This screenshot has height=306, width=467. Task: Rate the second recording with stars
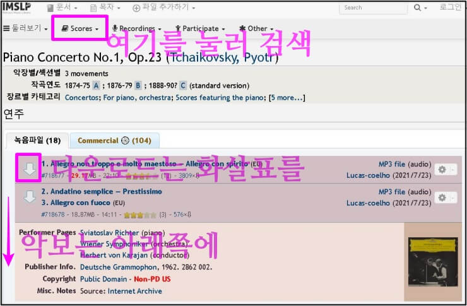[x=140, y=215]
